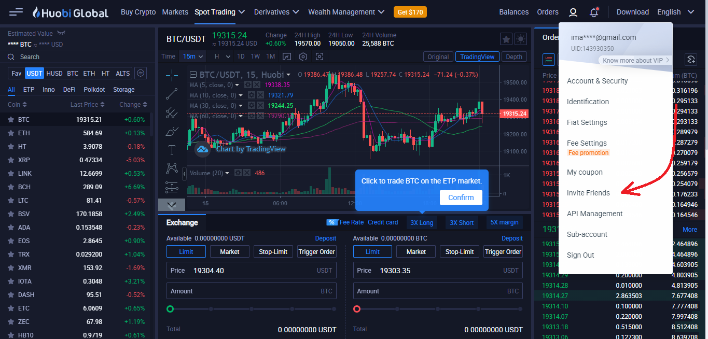Select the buy-side Market order type
Viewport: 708px width, 339px height.
(x=230, y=251)
